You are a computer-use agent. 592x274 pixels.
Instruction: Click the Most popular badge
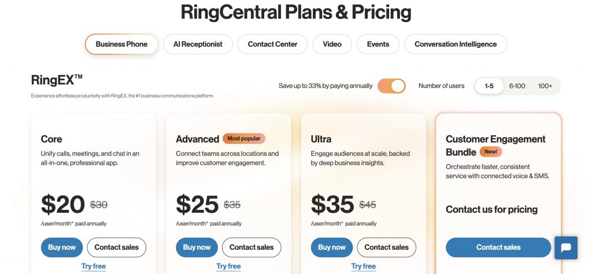coord(244,139)
